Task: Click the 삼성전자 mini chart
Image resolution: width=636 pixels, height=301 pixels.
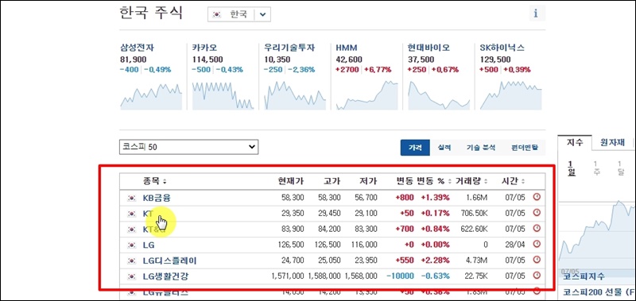Action: coord(151,96)
